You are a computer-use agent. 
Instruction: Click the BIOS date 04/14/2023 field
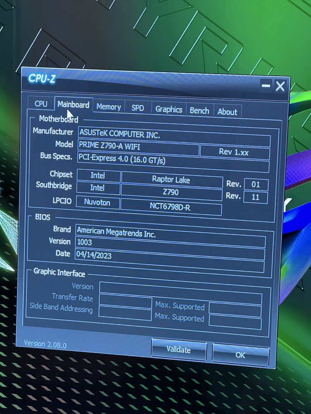pos(170,260)
